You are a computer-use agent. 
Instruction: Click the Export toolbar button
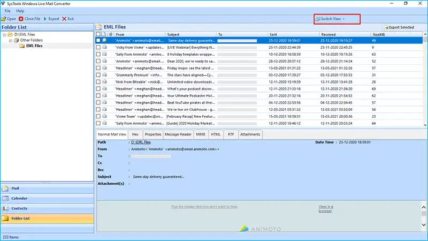click(51, 19)
